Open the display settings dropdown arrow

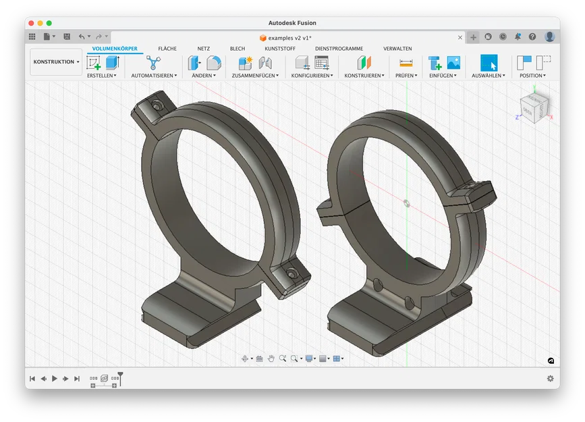316,359
